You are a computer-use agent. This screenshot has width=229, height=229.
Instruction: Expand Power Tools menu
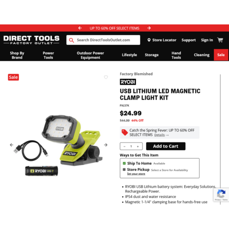(48, 55)
